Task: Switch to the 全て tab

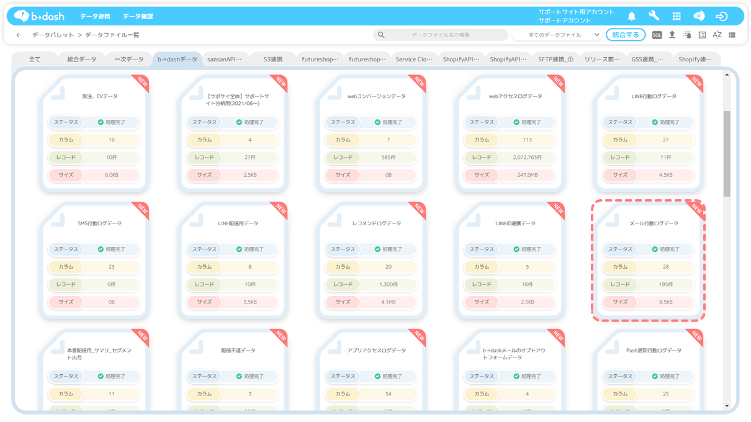Action: coord(35,60)
